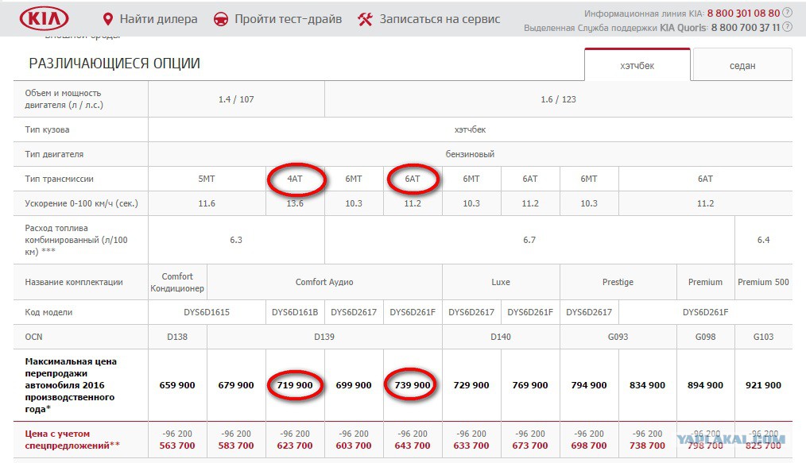Click the 13.6 acceleration value
Viewport: 806px width, 463px height.
pyautogui.click(x=295, y=203)
